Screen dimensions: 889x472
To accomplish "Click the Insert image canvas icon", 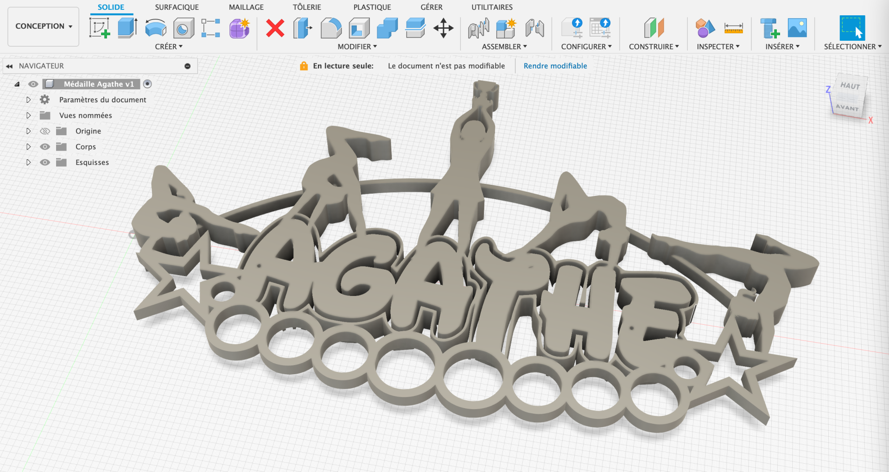I will (x=797, y=28).
